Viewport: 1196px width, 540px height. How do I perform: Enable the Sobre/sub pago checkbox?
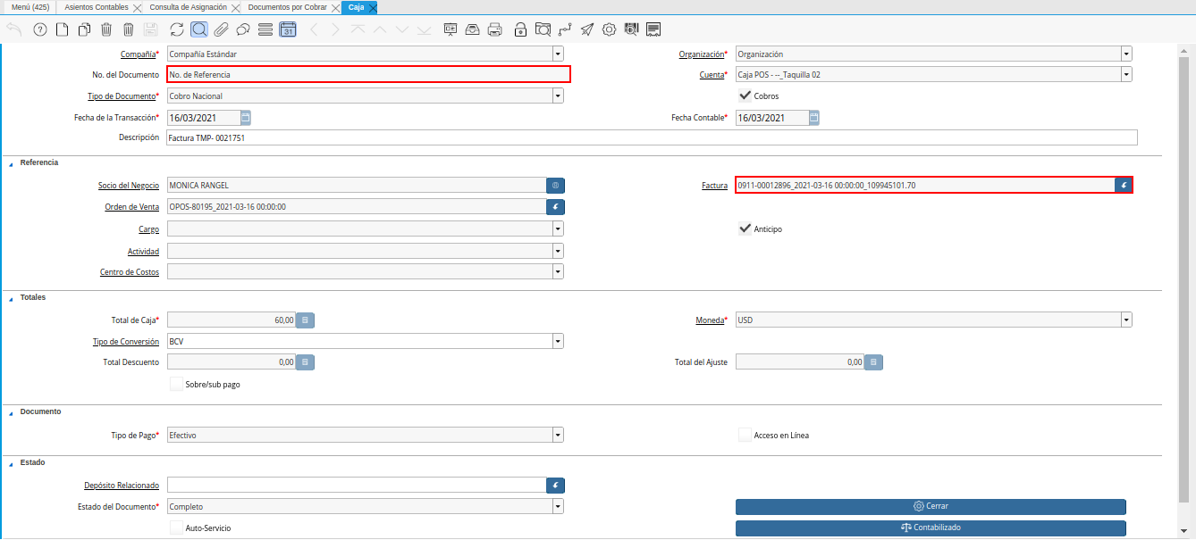point(176,385)
